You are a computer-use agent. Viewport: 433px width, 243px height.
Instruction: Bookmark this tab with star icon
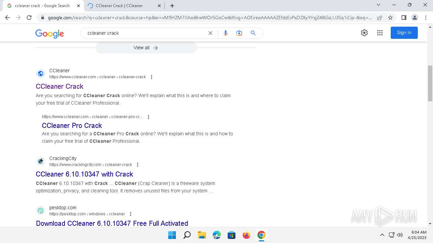click(x=390, y=18)
